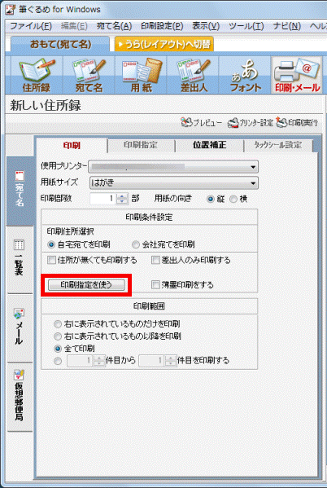
Task: Select the 印刷・メール print and mail icon
Action: point(297,75)
